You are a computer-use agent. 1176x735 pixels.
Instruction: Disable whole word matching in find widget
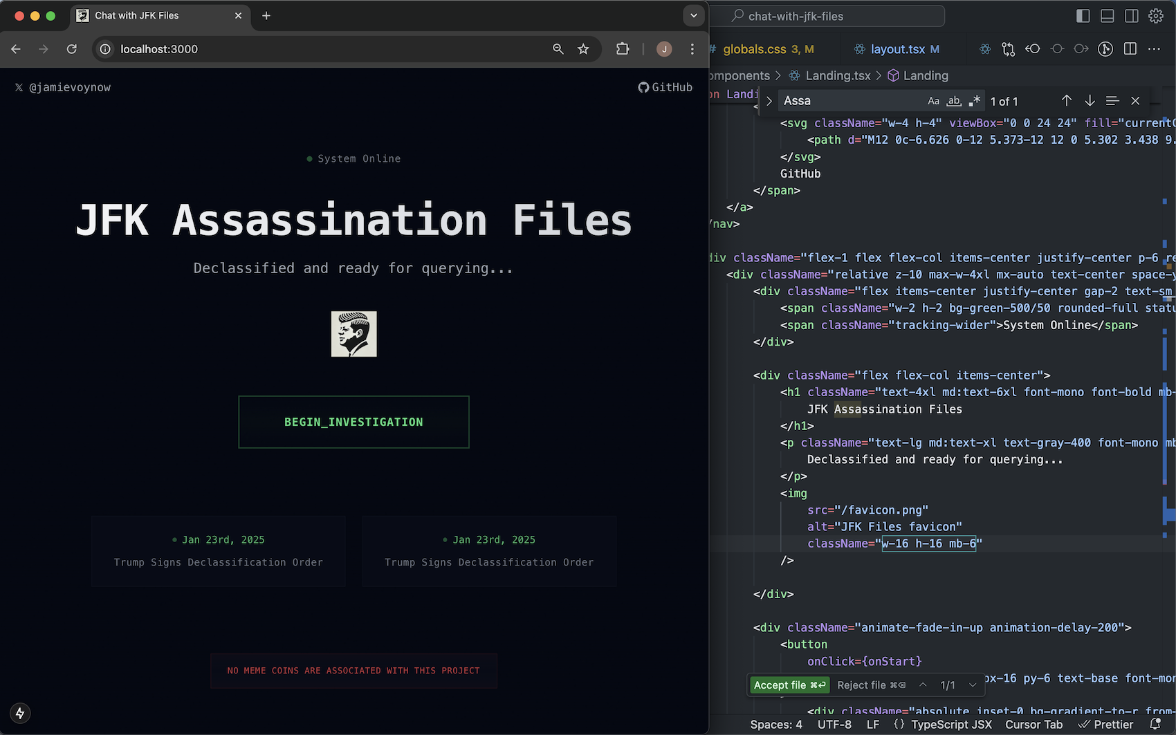(x=953, y=101)
